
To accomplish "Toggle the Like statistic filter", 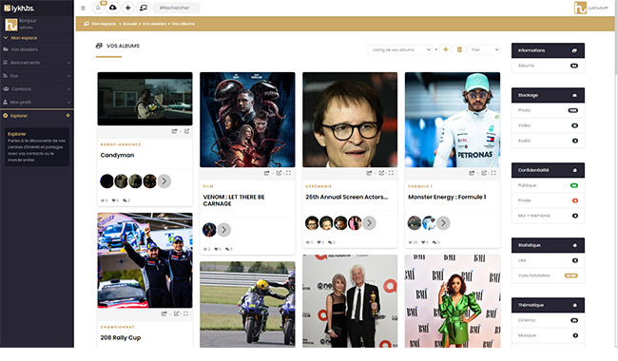I will [x=575, y=260].
